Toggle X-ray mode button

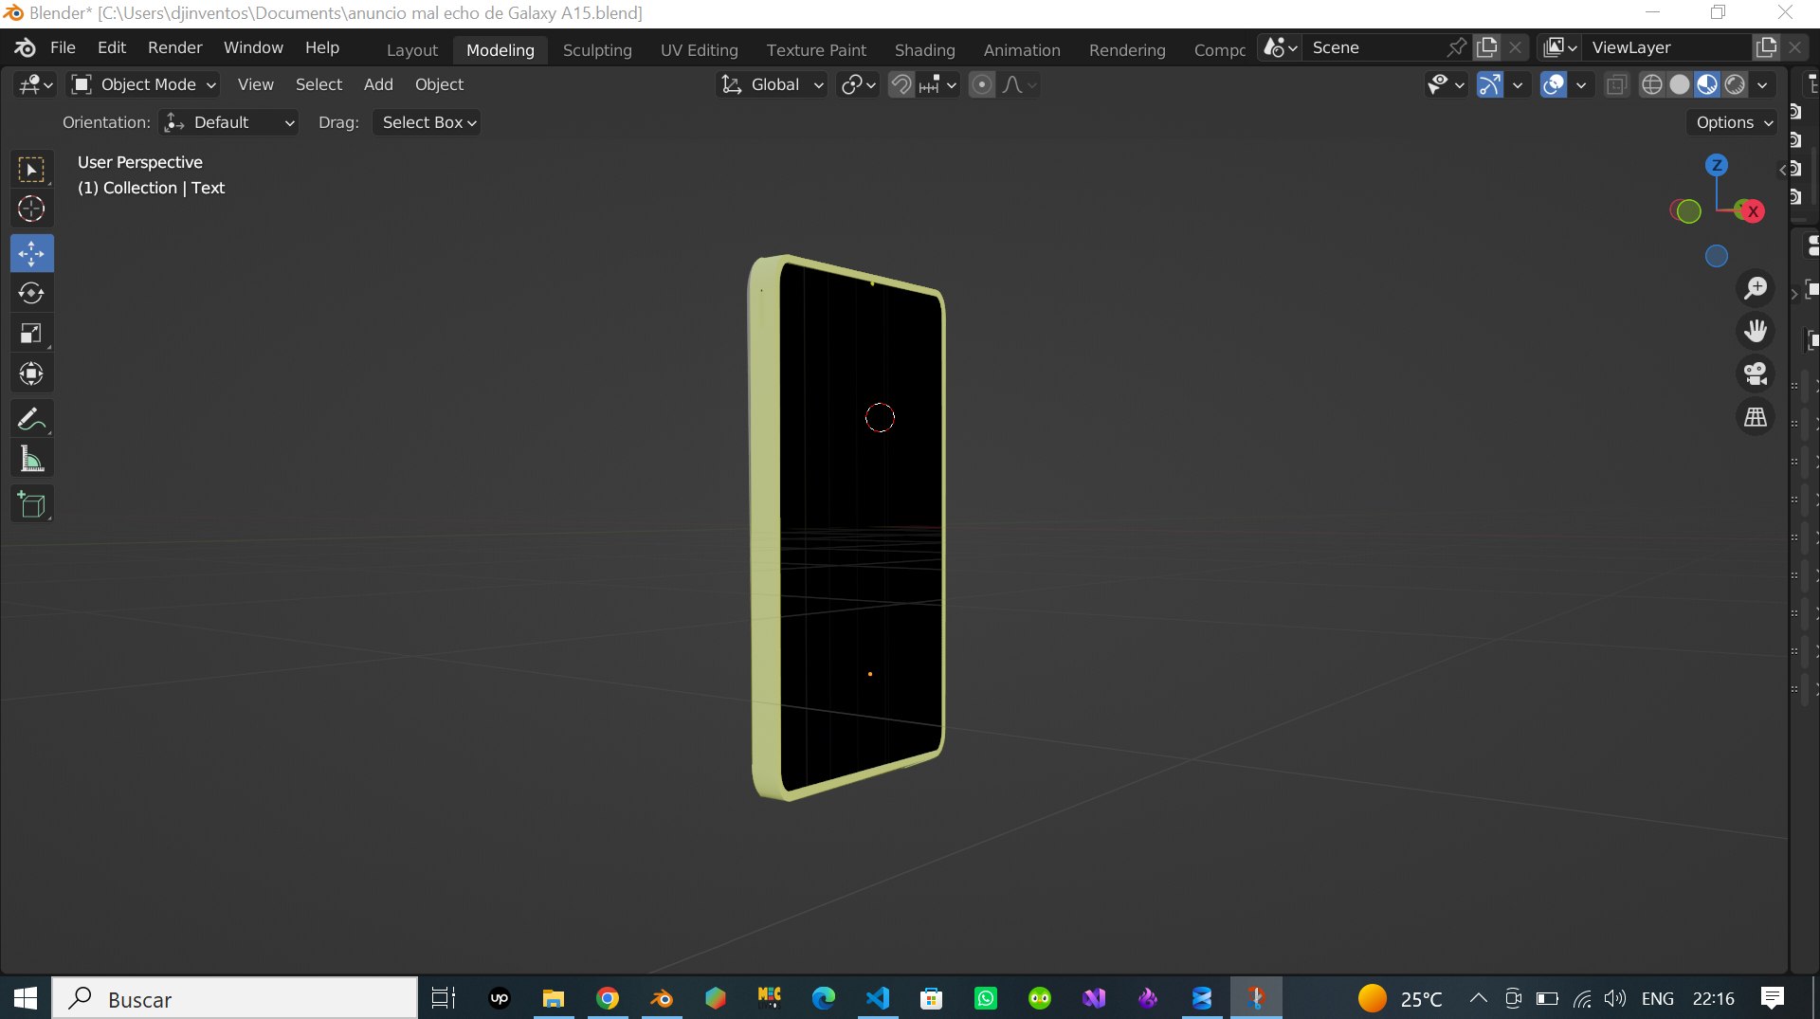1616,84
